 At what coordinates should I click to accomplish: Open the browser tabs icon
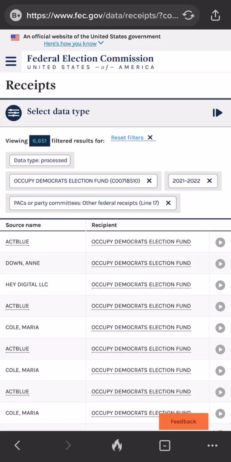point(165,445)
